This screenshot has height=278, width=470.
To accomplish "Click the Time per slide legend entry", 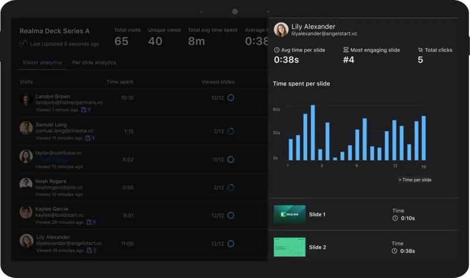I will [x=415, y=180].
